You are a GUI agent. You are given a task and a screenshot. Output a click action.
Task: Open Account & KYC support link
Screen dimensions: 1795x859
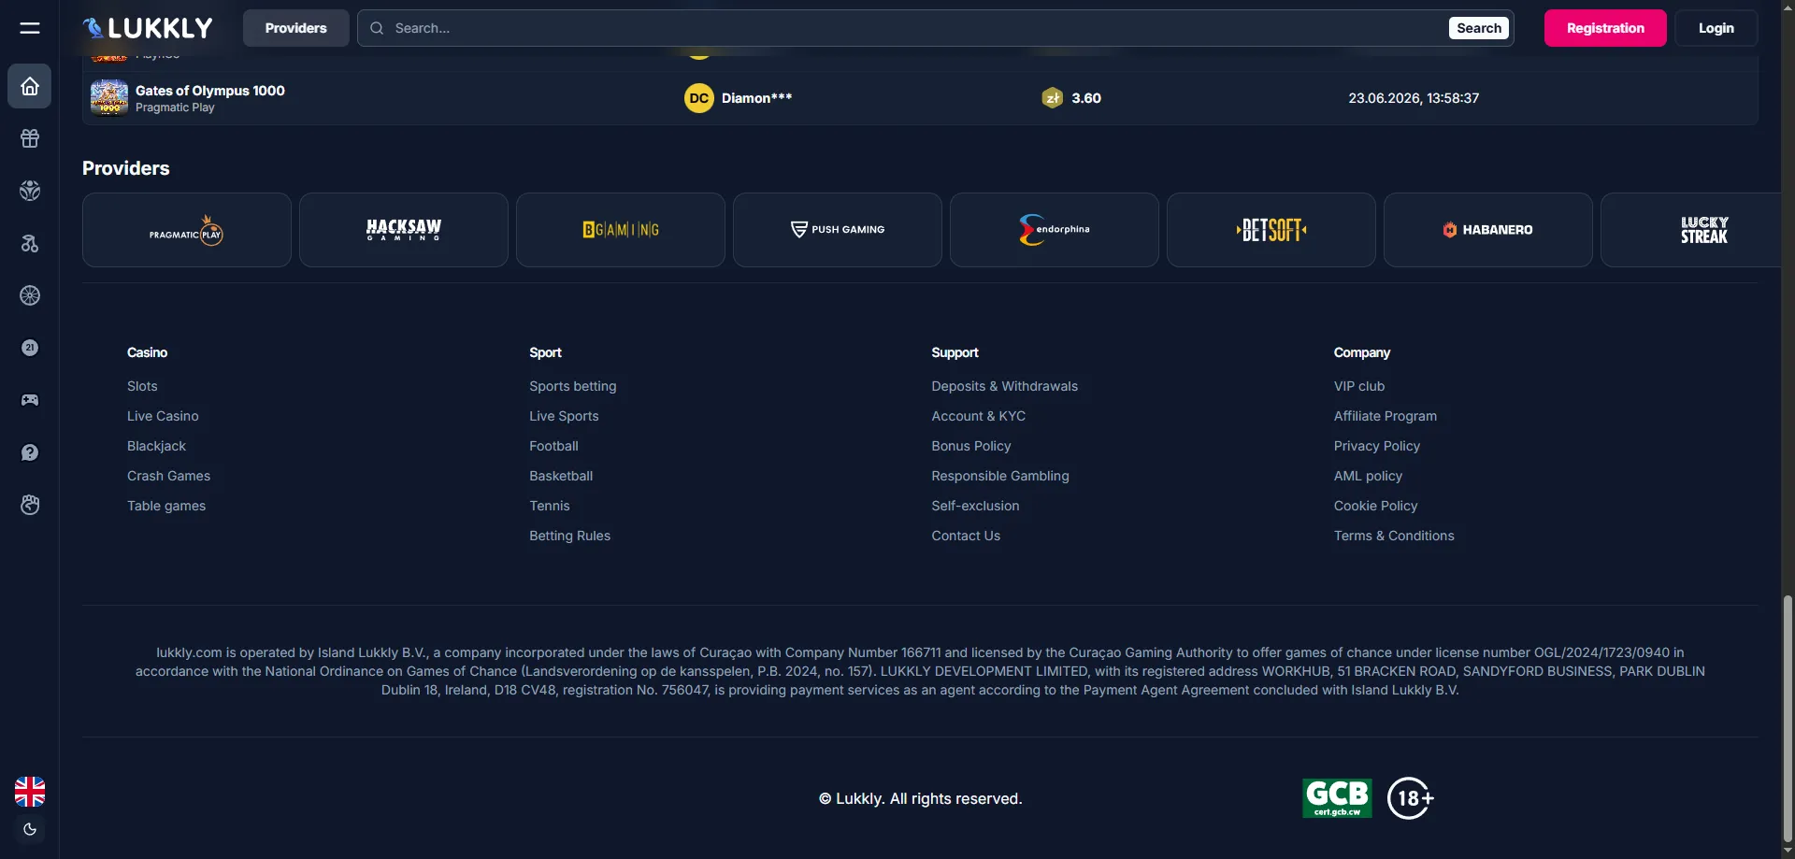pos(978,416)
